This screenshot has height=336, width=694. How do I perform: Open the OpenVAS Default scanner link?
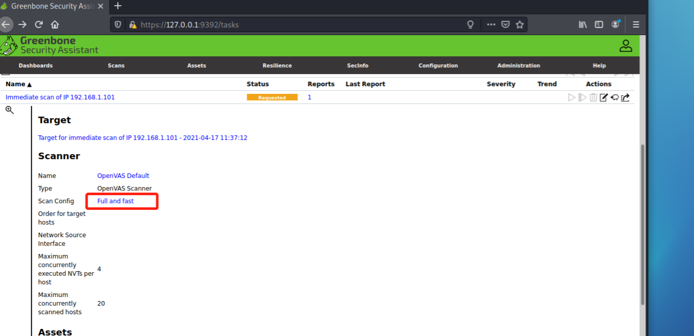[123, 176]
